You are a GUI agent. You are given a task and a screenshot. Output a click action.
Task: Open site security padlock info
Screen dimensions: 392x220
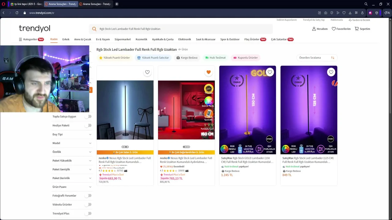pyautogui.click(x=25, y=13)
